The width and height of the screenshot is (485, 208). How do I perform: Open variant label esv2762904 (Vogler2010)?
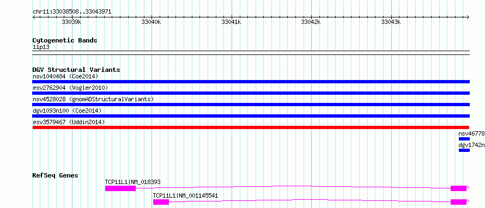tap(70, 88)
